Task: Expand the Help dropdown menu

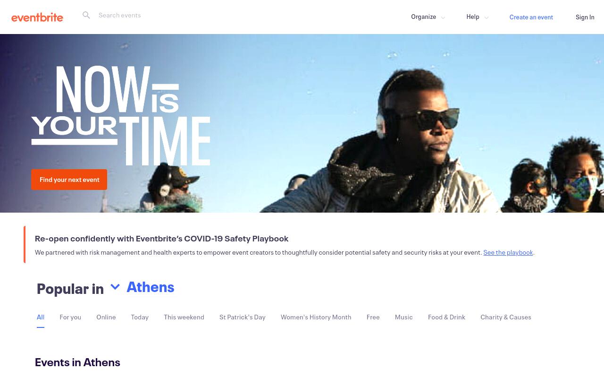Action: pyautogui.click(x=478, y=17)
